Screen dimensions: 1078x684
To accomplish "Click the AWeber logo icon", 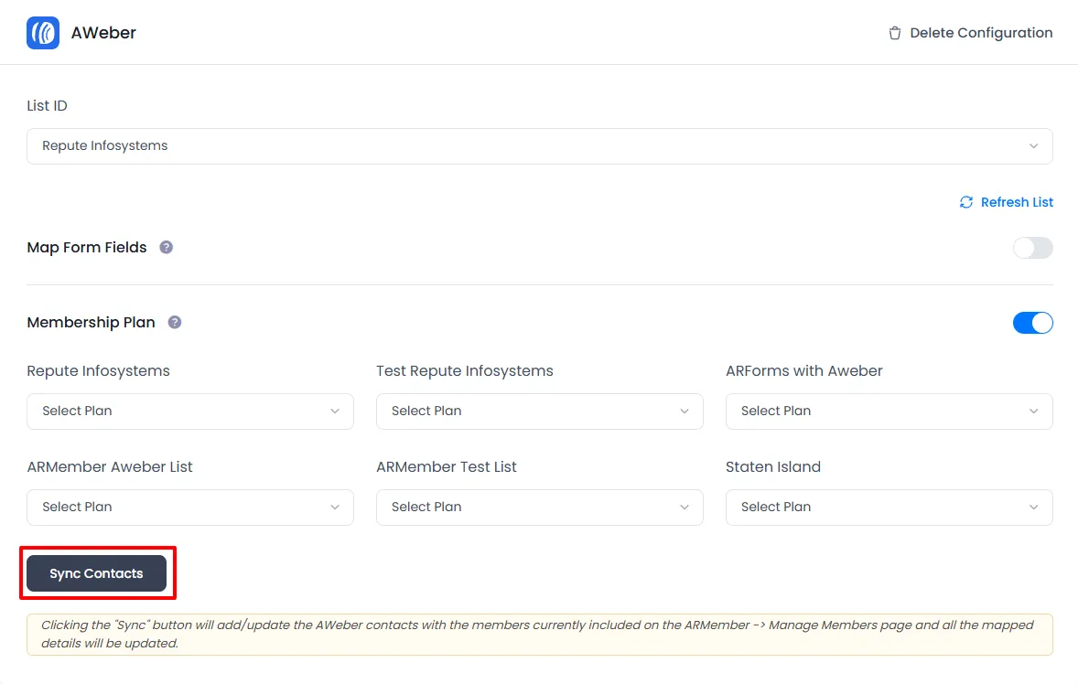I will click(x=42, y=32).
